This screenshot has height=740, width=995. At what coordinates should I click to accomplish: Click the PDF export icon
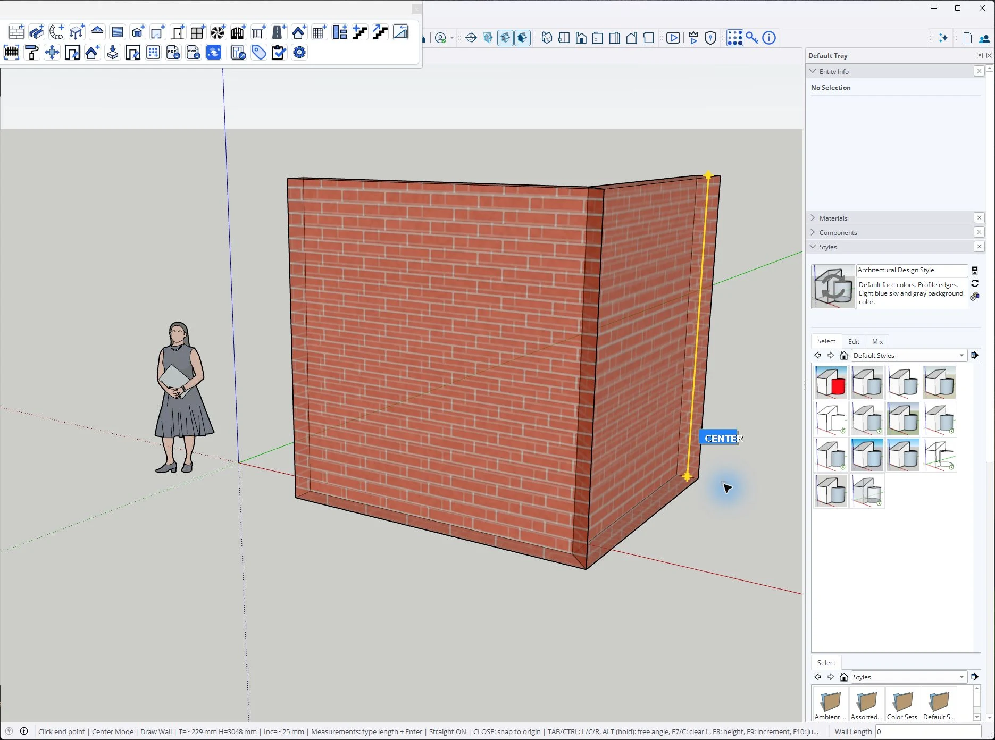coord(173,52)
